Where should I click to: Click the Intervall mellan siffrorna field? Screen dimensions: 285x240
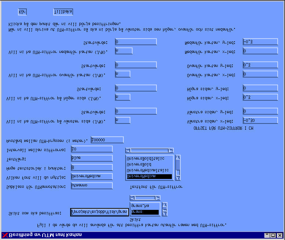click(x=92, y=149)
